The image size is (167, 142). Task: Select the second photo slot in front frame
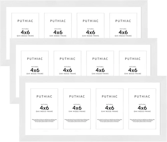tap(77, 109)
